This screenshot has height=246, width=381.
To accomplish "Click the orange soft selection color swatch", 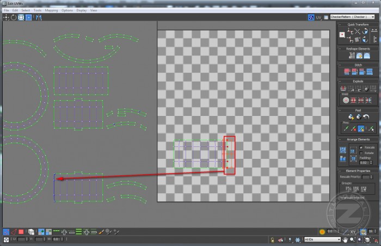I will tap(322, 232).
